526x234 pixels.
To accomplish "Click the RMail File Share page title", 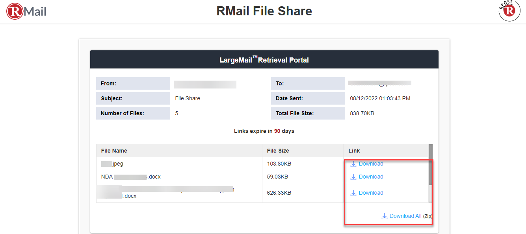I will click(264, 11).
